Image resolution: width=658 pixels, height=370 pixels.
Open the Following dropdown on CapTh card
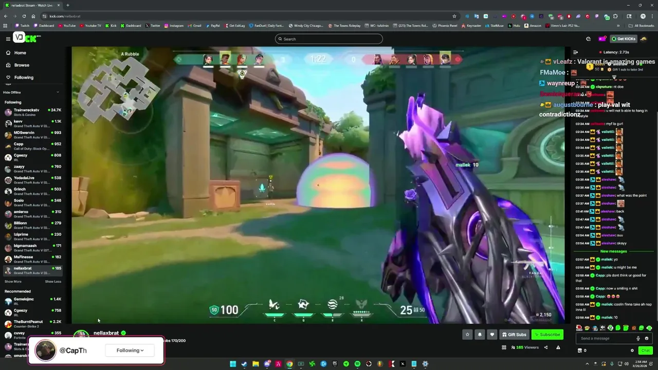point(130,350)
